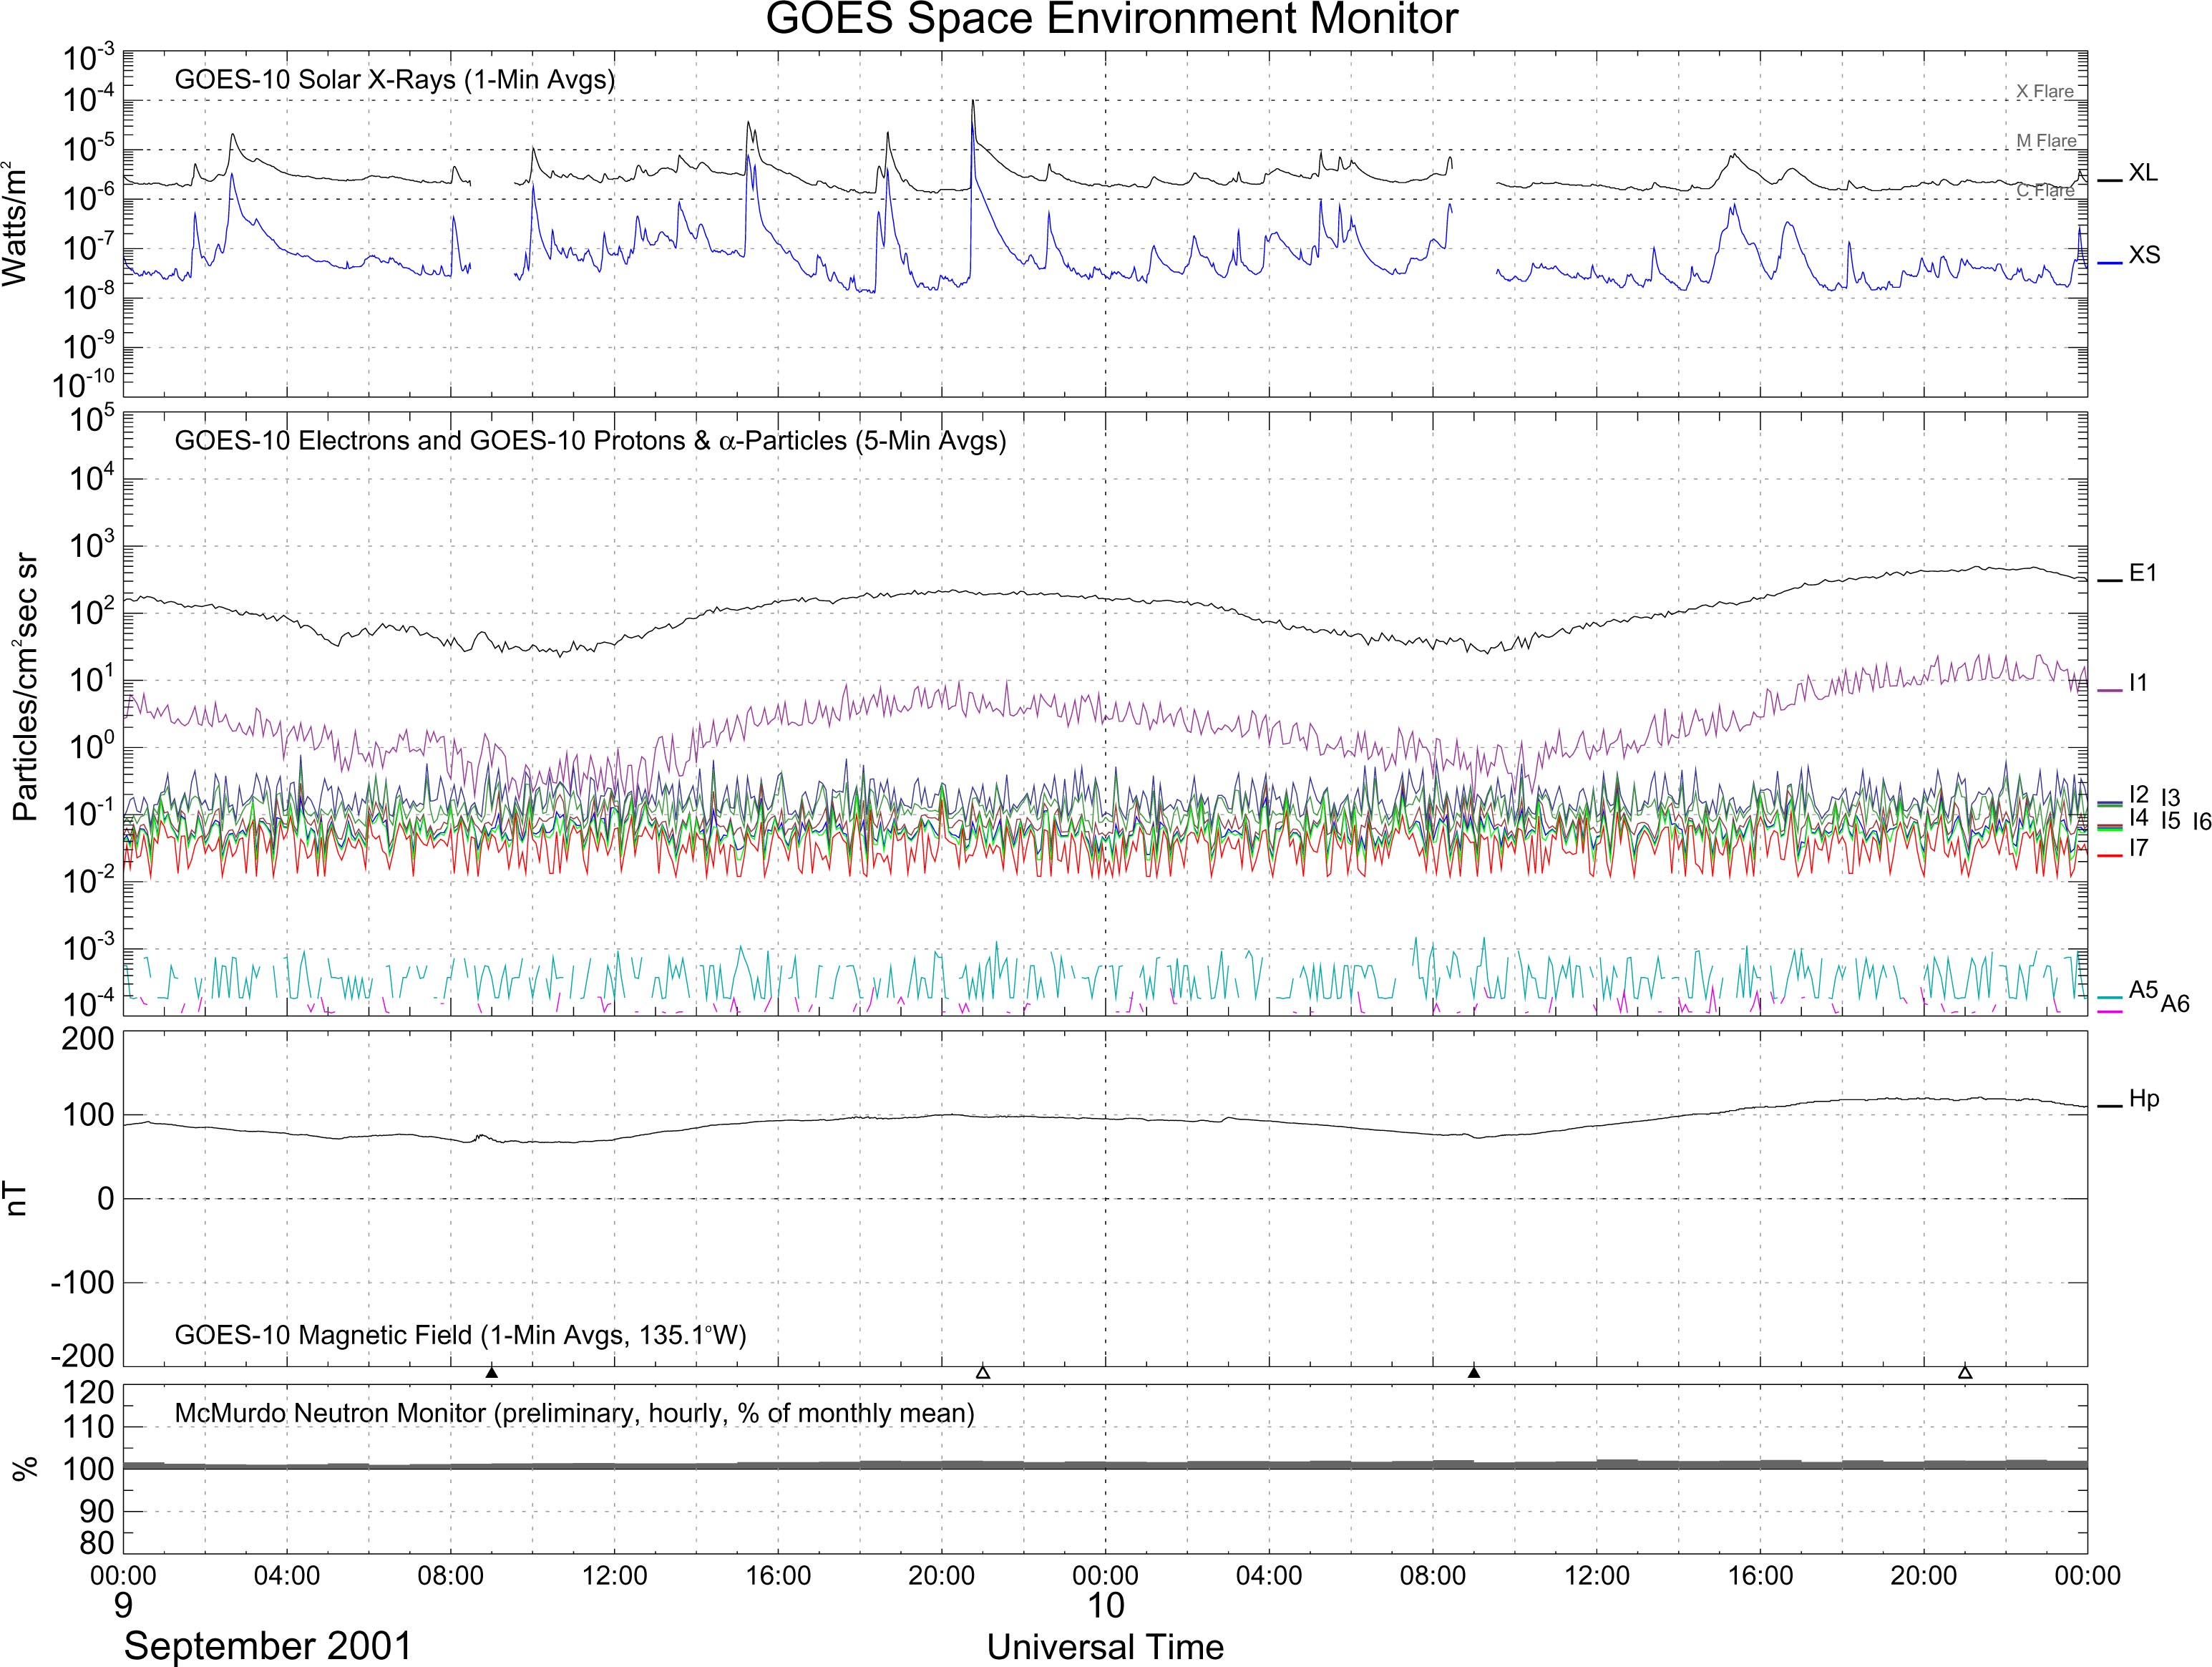Click the E1 electron legend label

click(2143, 573)
